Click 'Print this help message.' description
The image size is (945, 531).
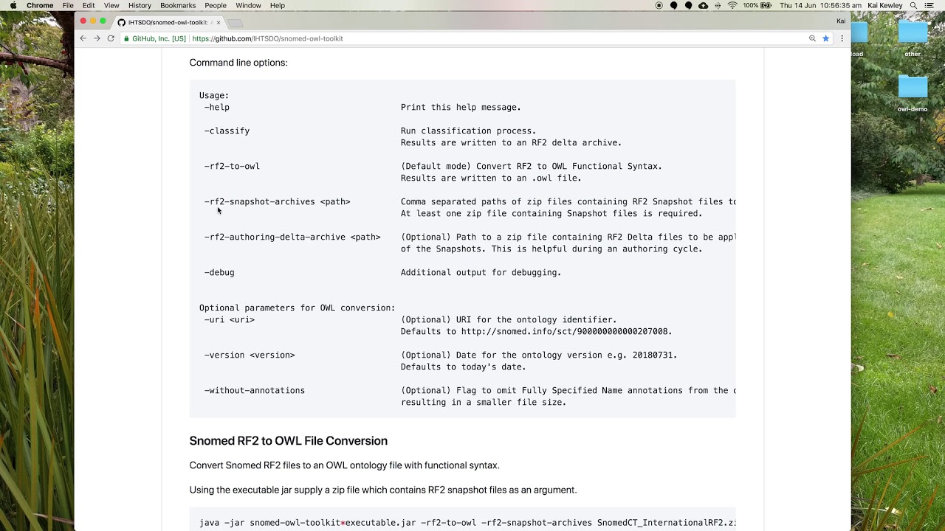461,107
